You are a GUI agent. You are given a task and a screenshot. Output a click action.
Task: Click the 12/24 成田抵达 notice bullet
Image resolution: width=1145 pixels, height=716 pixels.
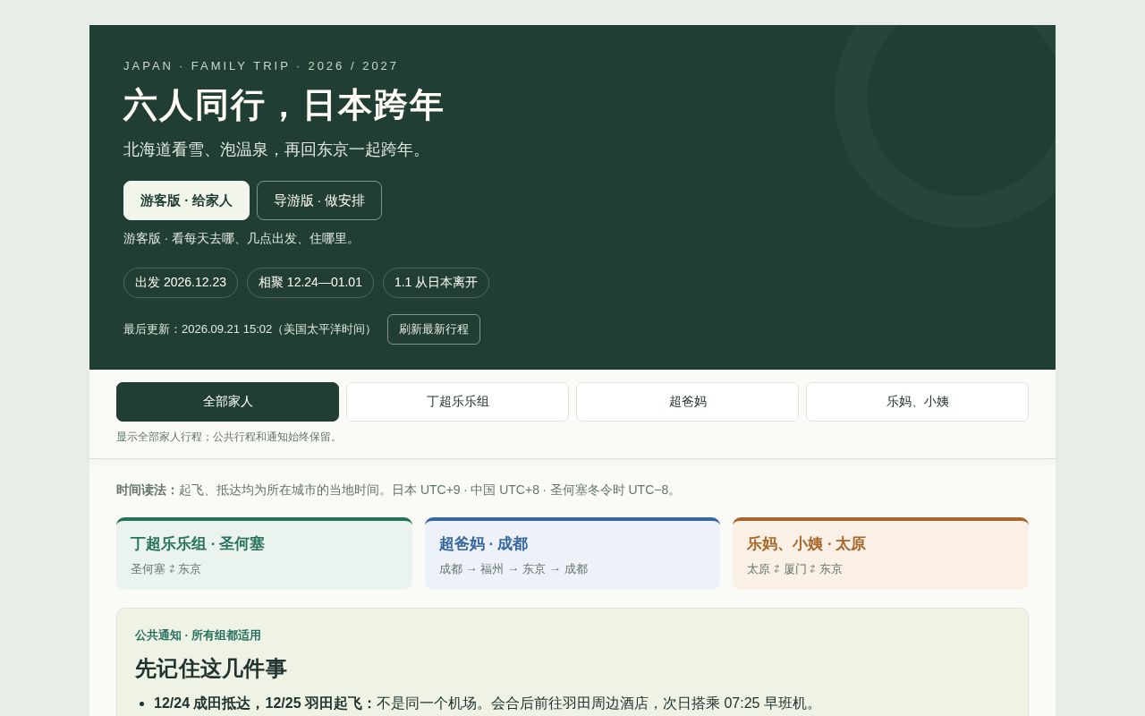pyautogui.click(x=488, y=703)
